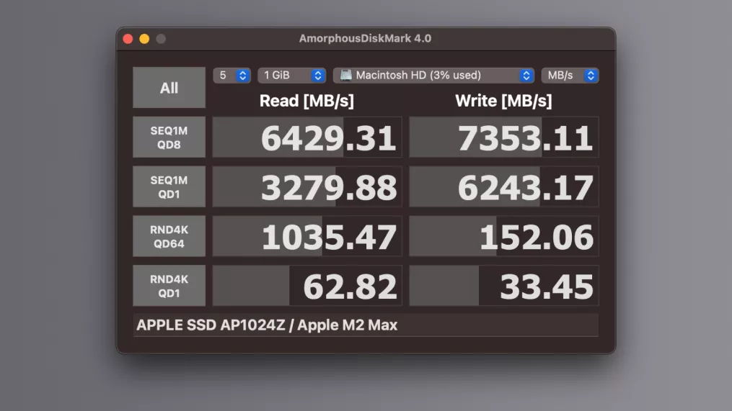Click the 1035.47 read result

[307, 236]
